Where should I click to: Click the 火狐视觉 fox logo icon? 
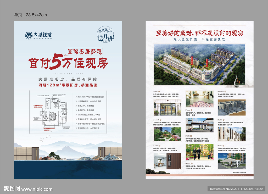(x=29, y=36)
